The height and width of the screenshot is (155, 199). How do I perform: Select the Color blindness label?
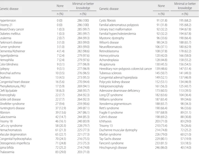click(x=9, y=64)
